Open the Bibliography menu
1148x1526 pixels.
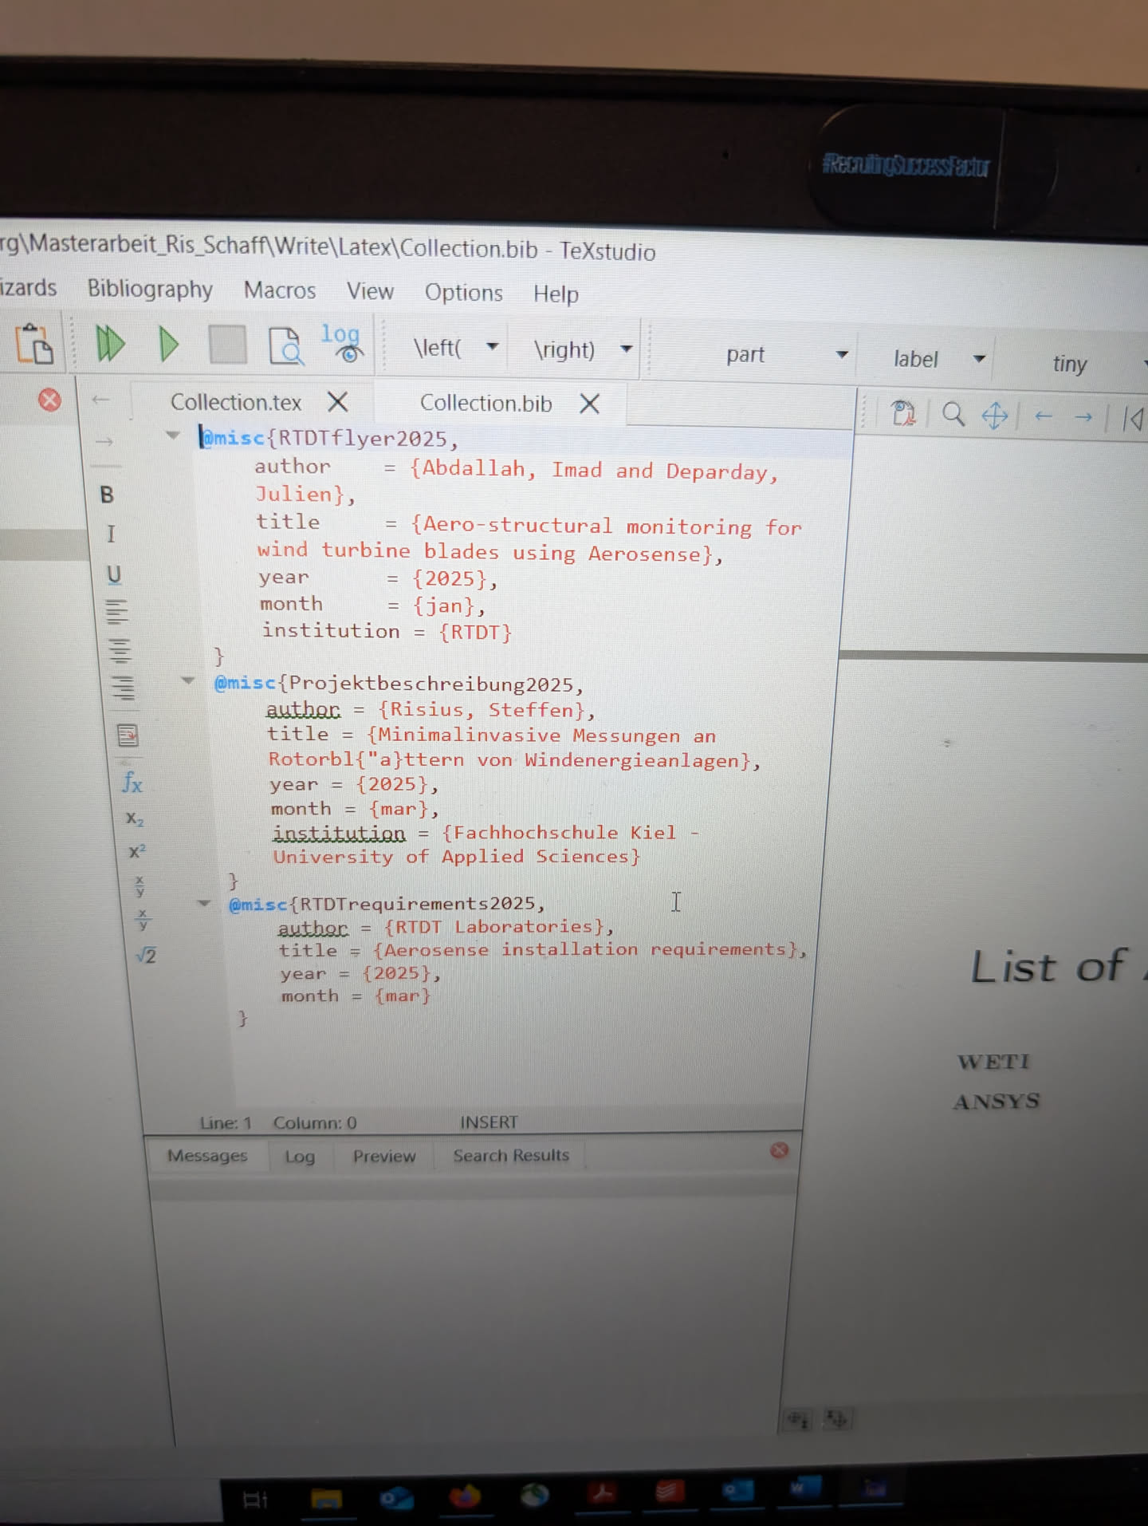[150, 289]
